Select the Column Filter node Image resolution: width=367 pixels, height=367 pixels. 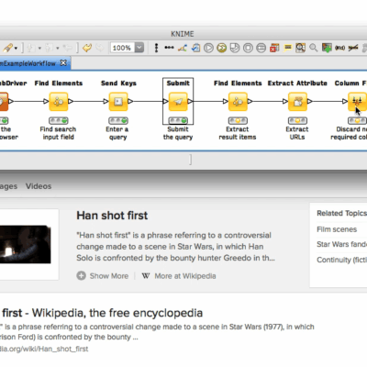pos(357,102)
